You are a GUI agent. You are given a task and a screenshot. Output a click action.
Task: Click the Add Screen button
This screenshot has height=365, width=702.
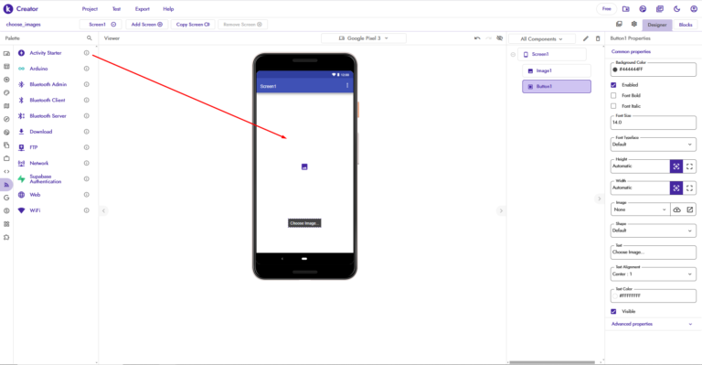coord(147,24)
